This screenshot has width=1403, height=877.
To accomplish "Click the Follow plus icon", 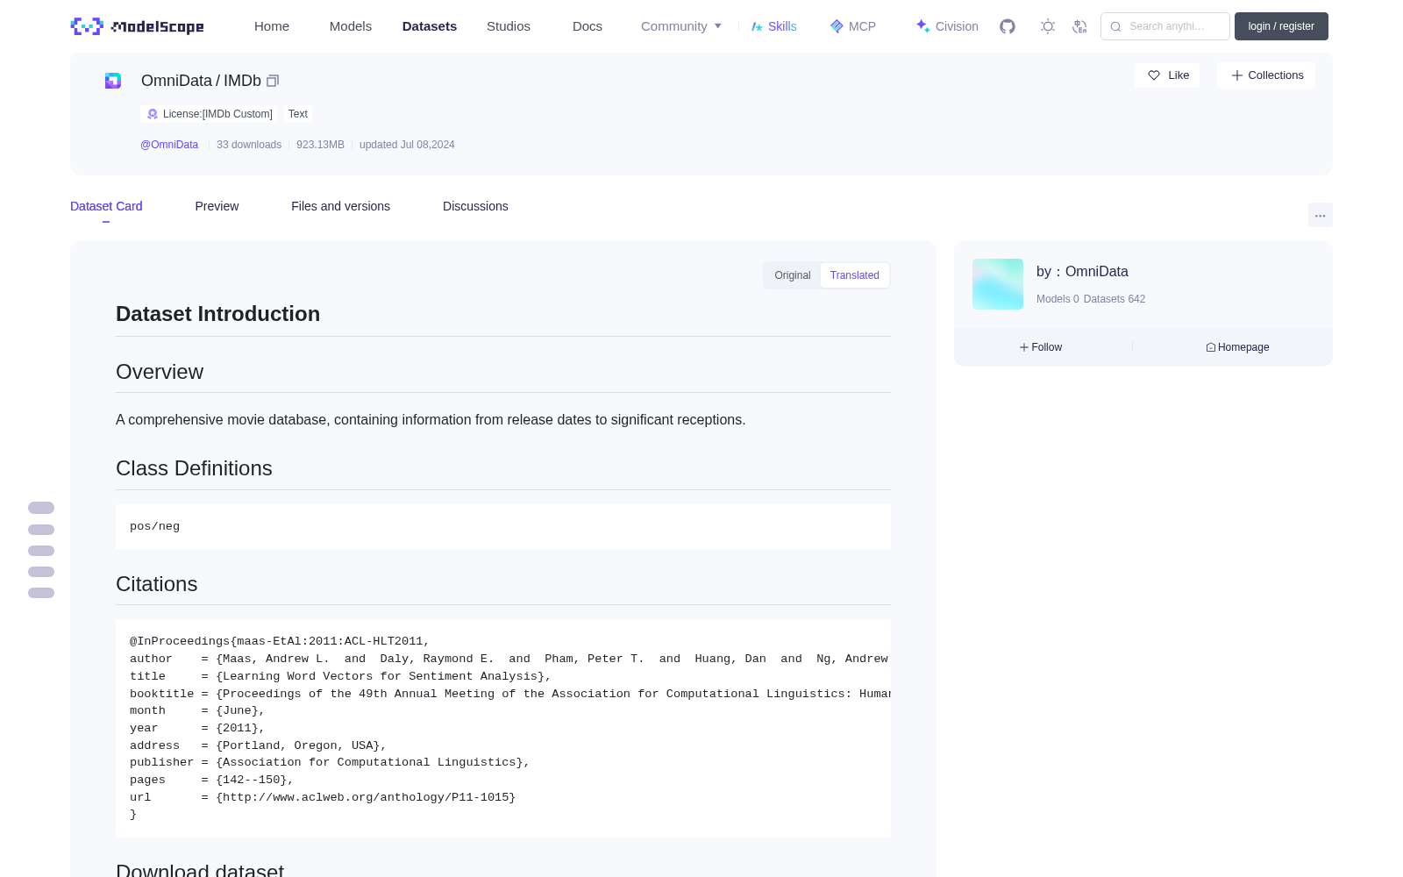I will (x=1024, y=347).
